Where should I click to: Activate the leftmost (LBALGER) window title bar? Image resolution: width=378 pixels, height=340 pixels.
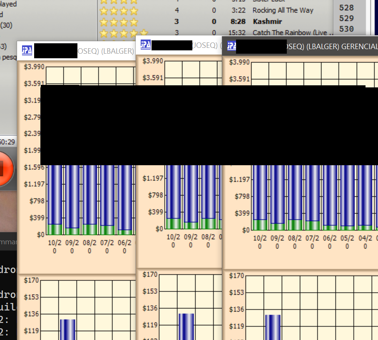coord(106,51)
